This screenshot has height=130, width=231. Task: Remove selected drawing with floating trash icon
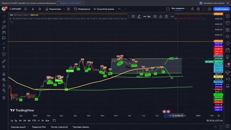(x=166, y=17)
